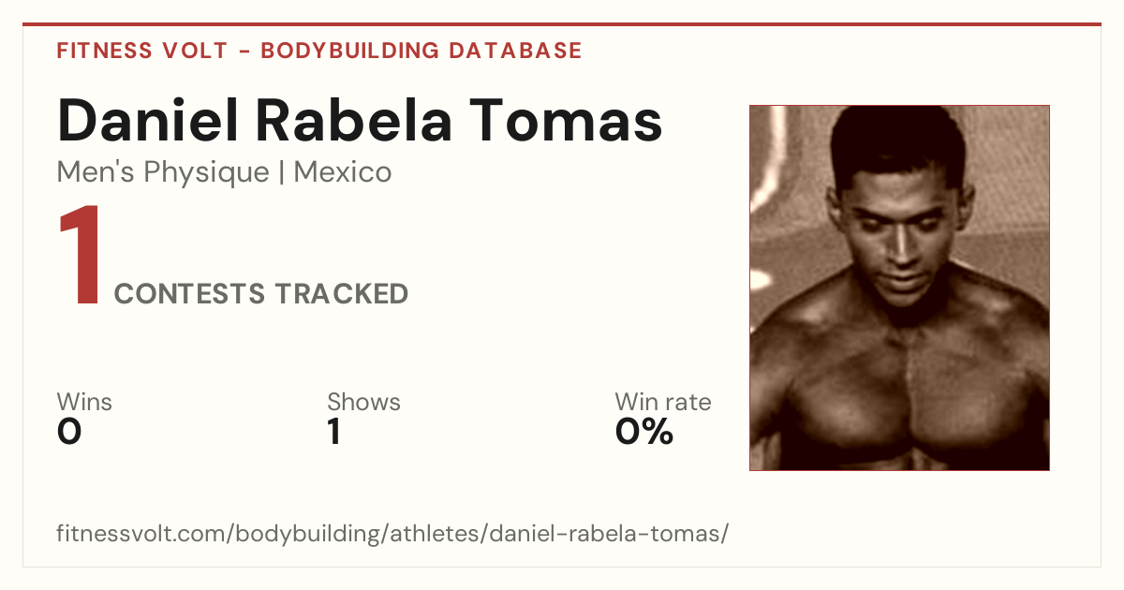Open the athlete photo thumbnail
Image resolution: width=1124 pixels, height=590 pixels.
tap(899, 288)
